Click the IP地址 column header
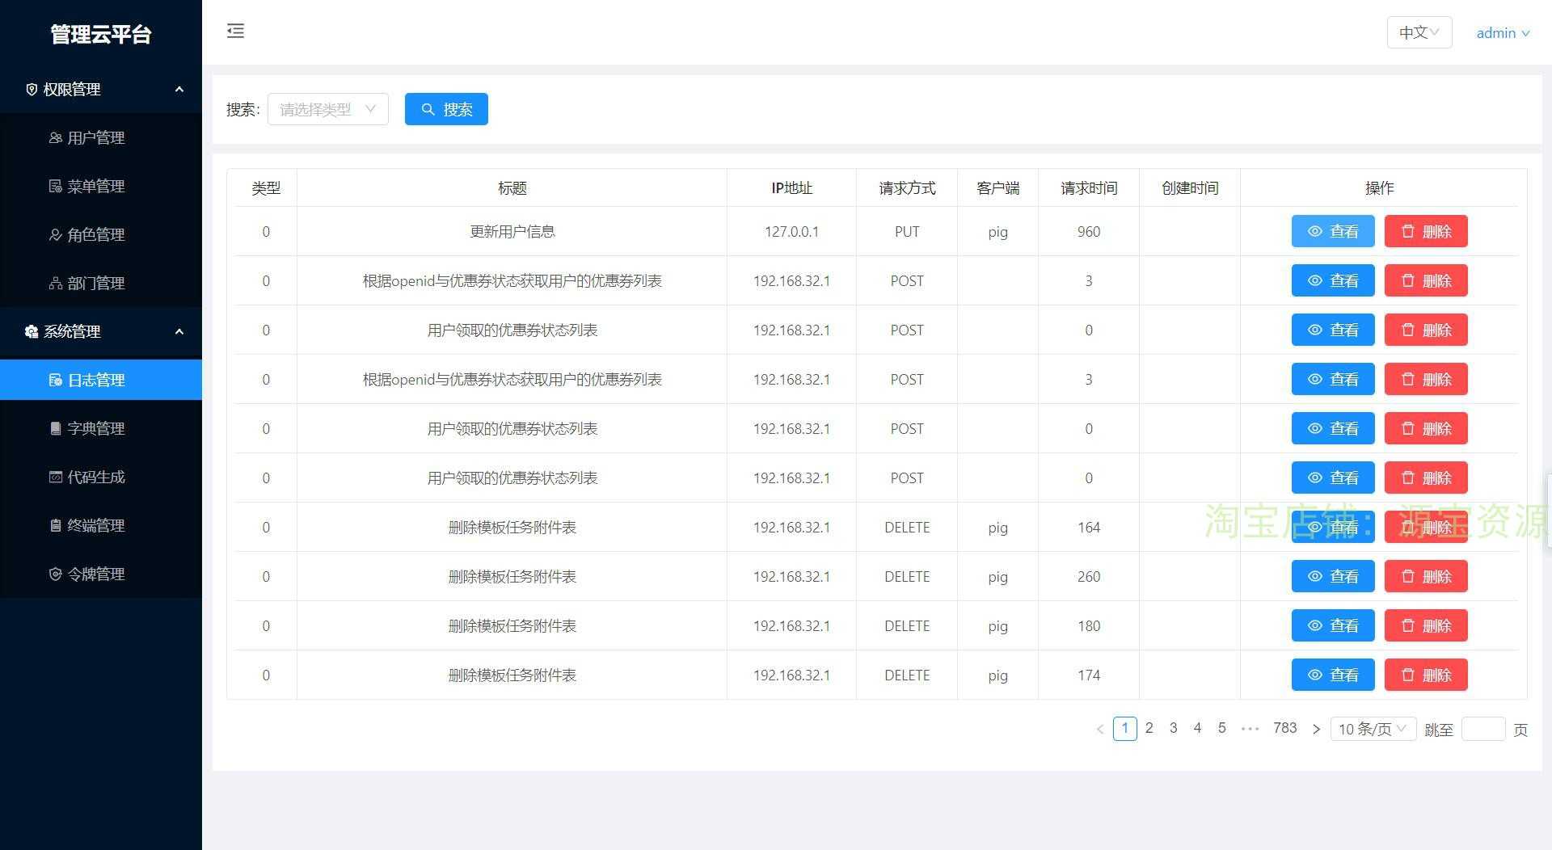This screenshot has width=1552, height=850. (791, 187)
